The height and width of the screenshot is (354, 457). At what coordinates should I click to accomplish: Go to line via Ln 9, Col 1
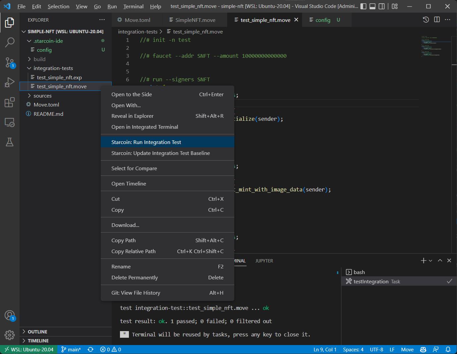[325, 349]
